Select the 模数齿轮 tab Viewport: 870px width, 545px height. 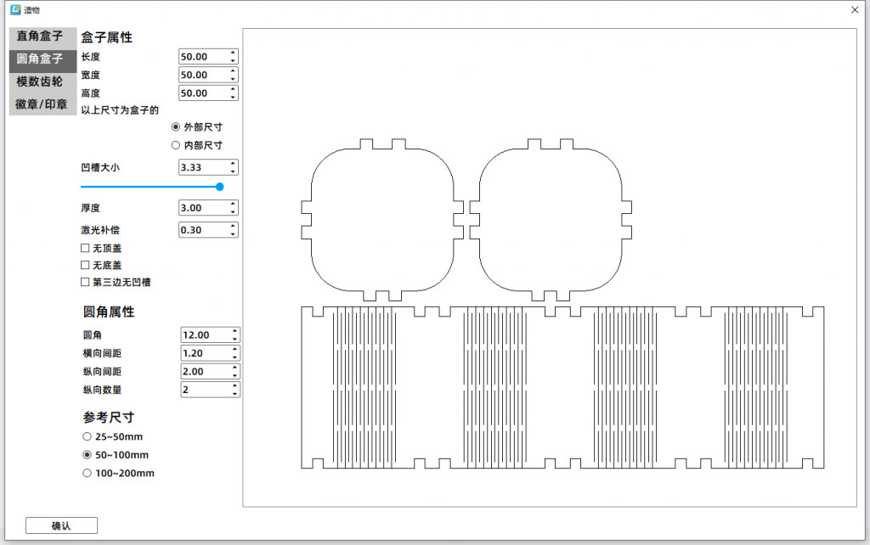click(40, 81)
